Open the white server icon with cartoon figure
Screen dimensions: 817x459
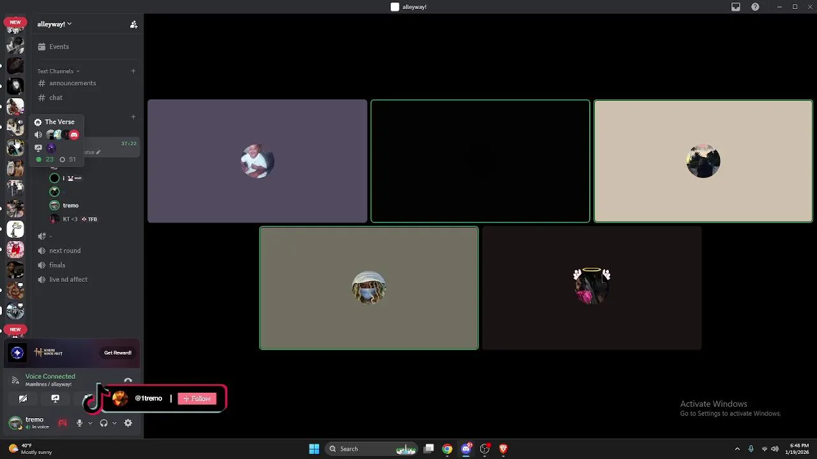(x=15, y=229)
